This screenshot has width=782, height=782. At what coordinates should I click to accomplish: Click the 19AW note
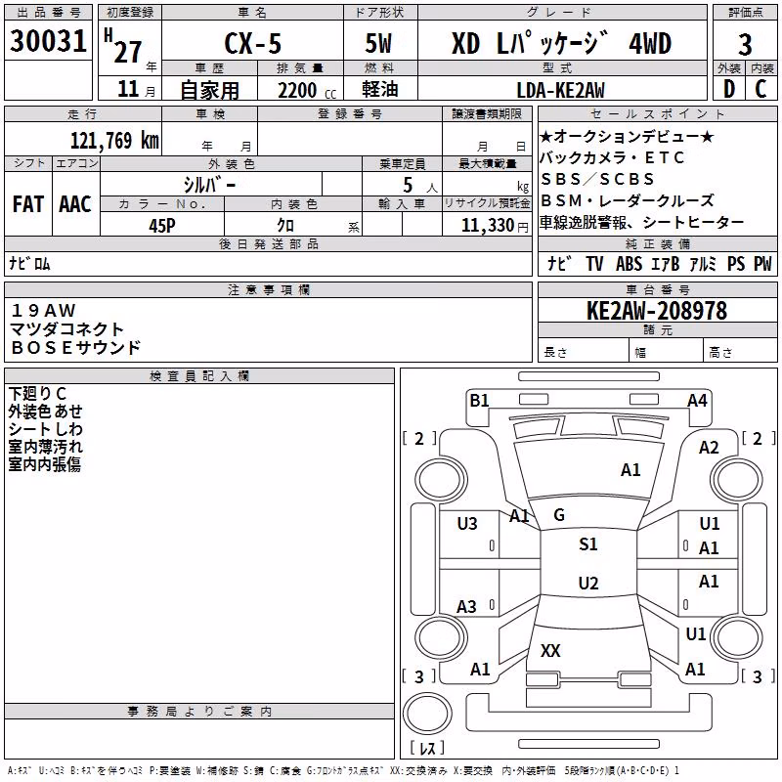[x=43, y=311]
